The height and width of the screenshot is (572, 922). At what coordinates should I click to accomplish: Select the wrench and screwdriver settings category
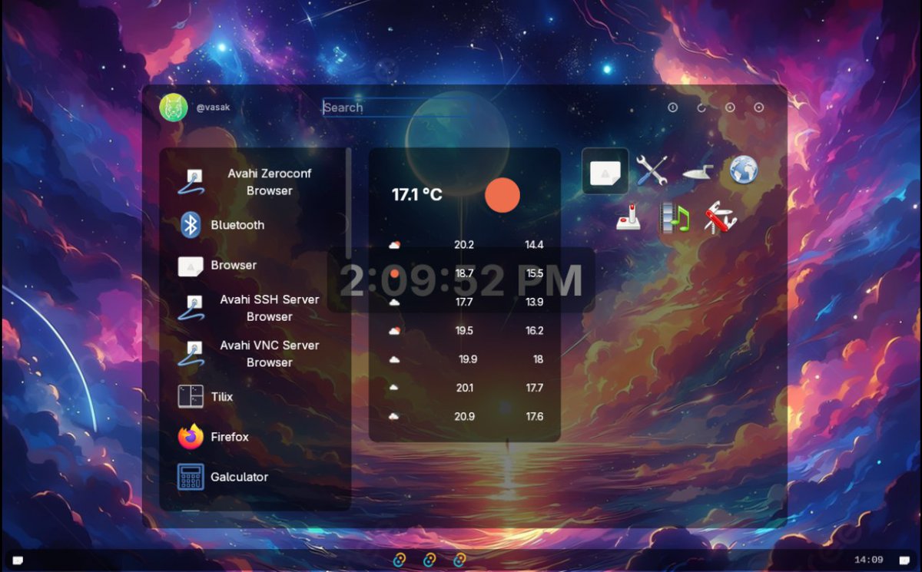point(652,170)
